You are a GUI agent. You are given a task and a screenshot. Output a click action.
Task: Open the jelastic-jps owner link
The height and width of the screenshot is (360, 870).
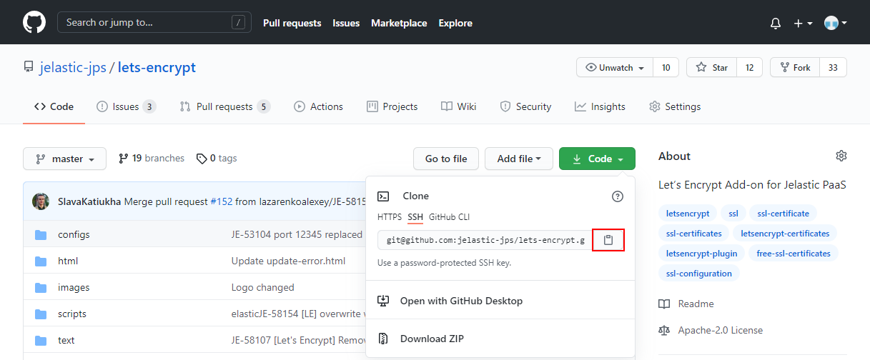pyautogui.click(x=73, y=68)
